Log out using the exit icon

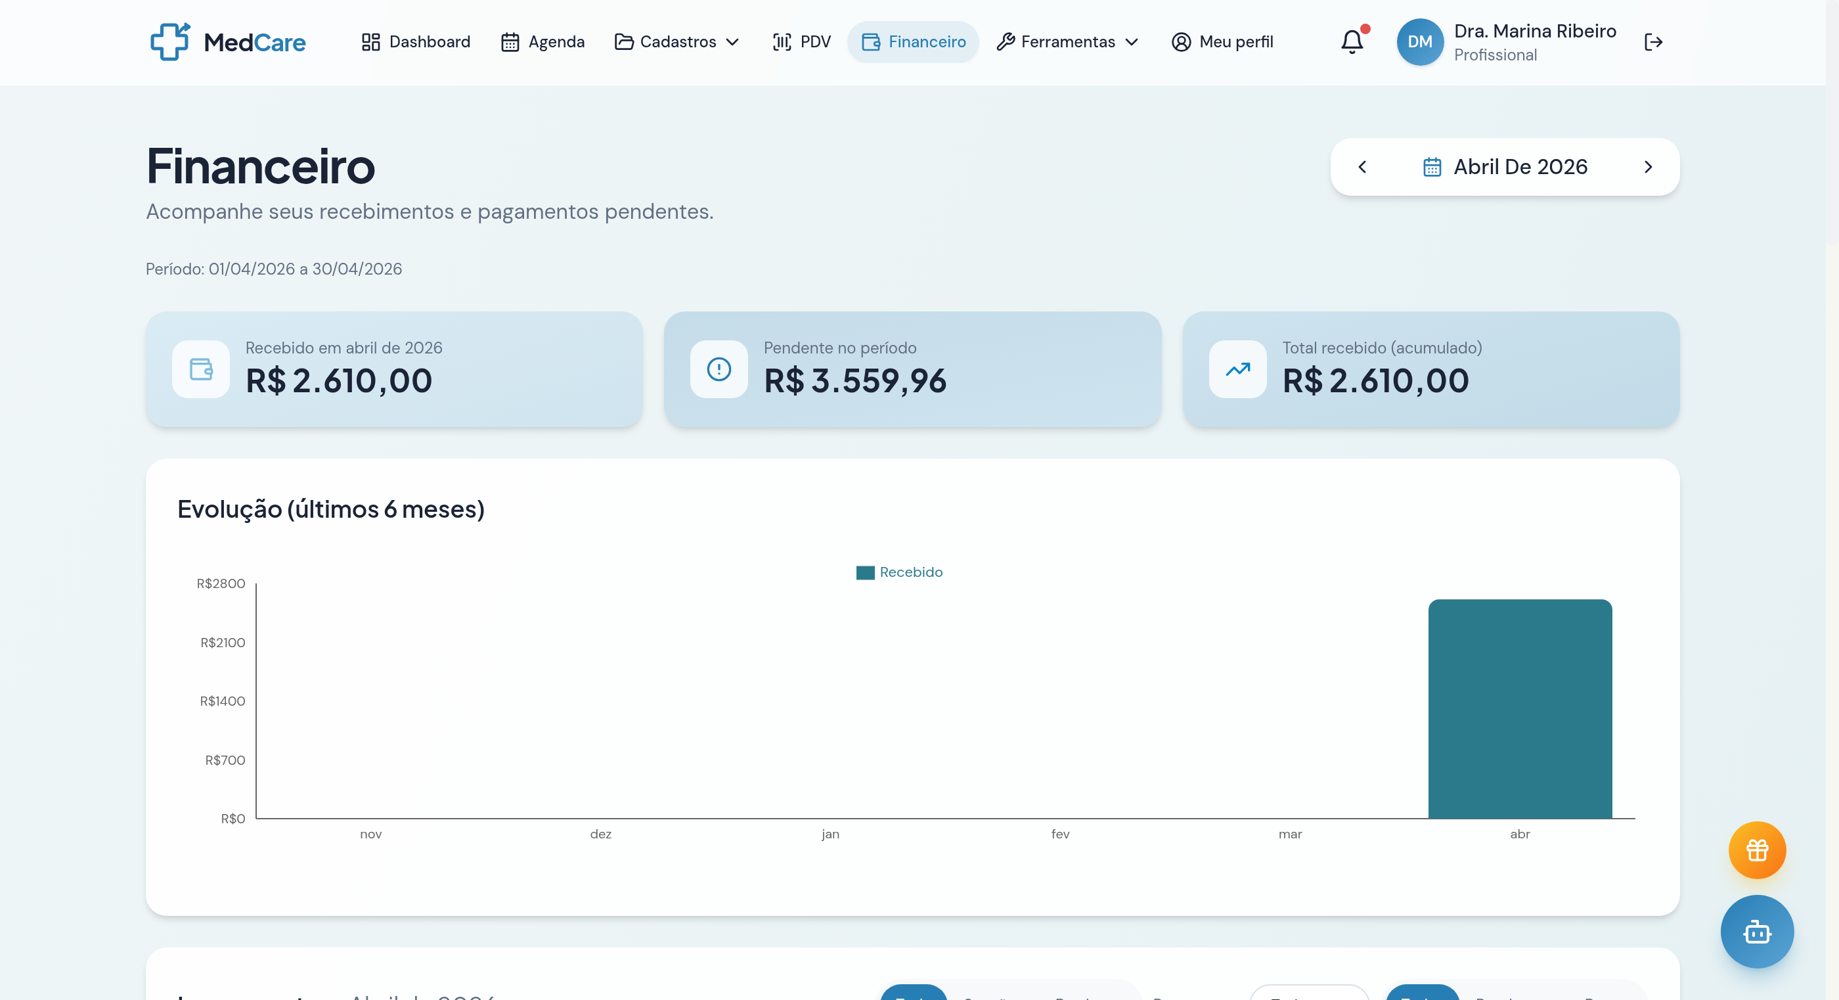click(x=1654, y=41)
